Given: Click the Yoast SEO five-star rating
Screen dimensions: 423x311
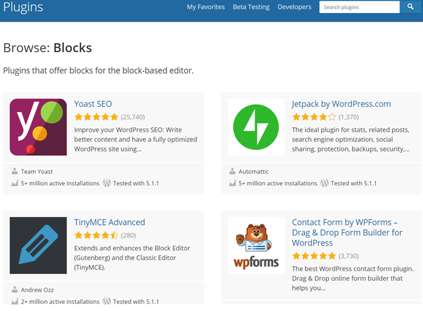Looking at the screenshot, I should [x=96, y=117].
